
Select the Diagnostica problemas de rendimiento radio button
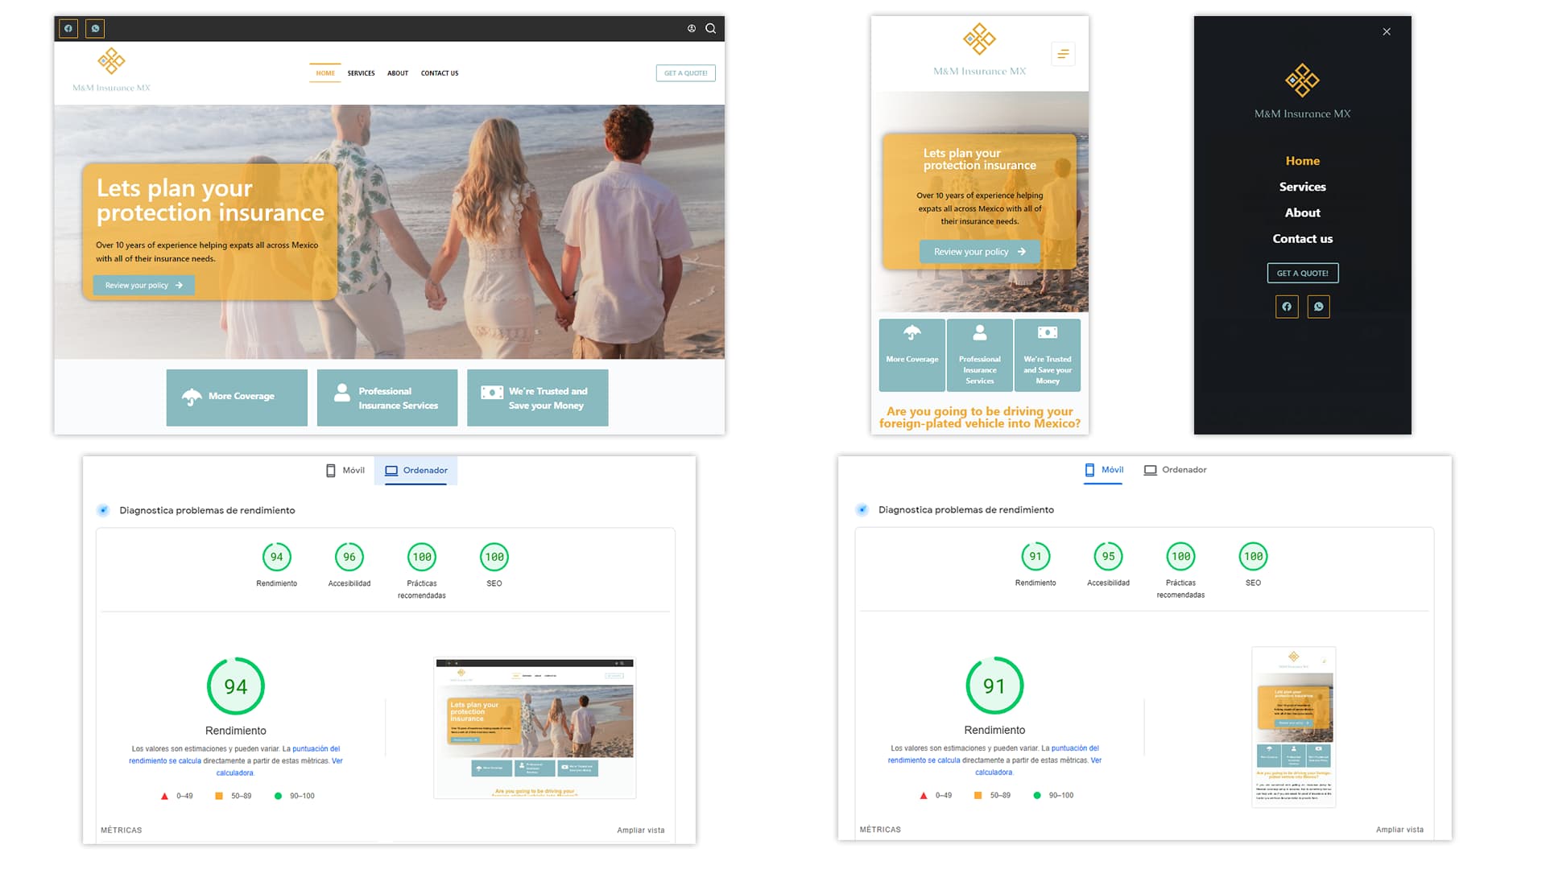click(103, 510)
